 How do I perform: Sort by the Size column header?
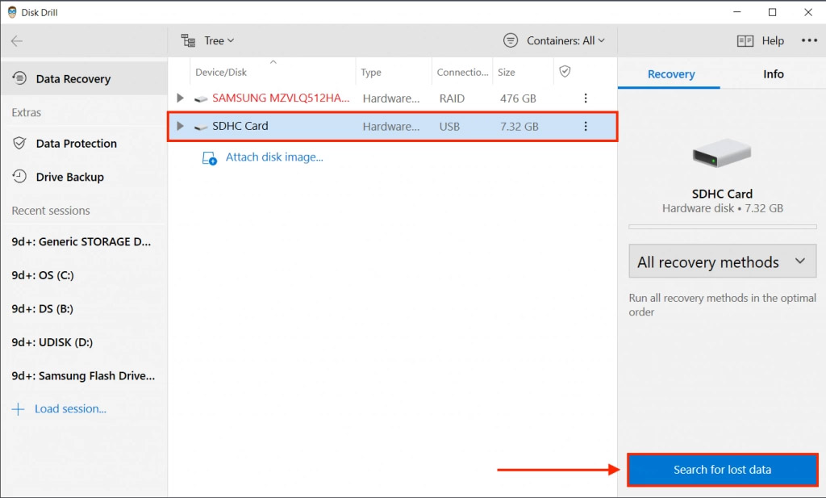click(507, 72)
